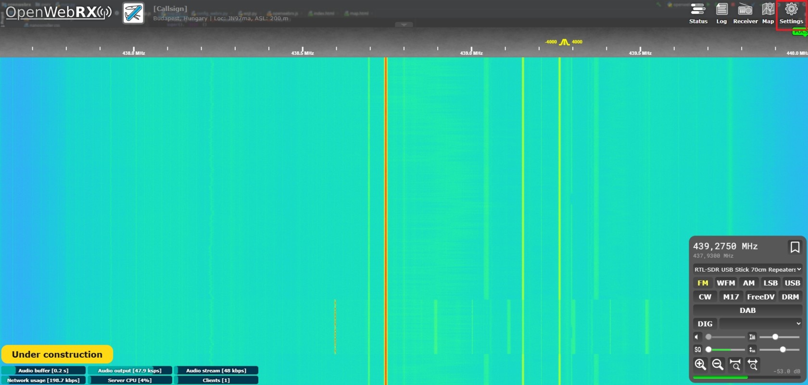
Task: Select DAB mode button
Action: point(747,310)
